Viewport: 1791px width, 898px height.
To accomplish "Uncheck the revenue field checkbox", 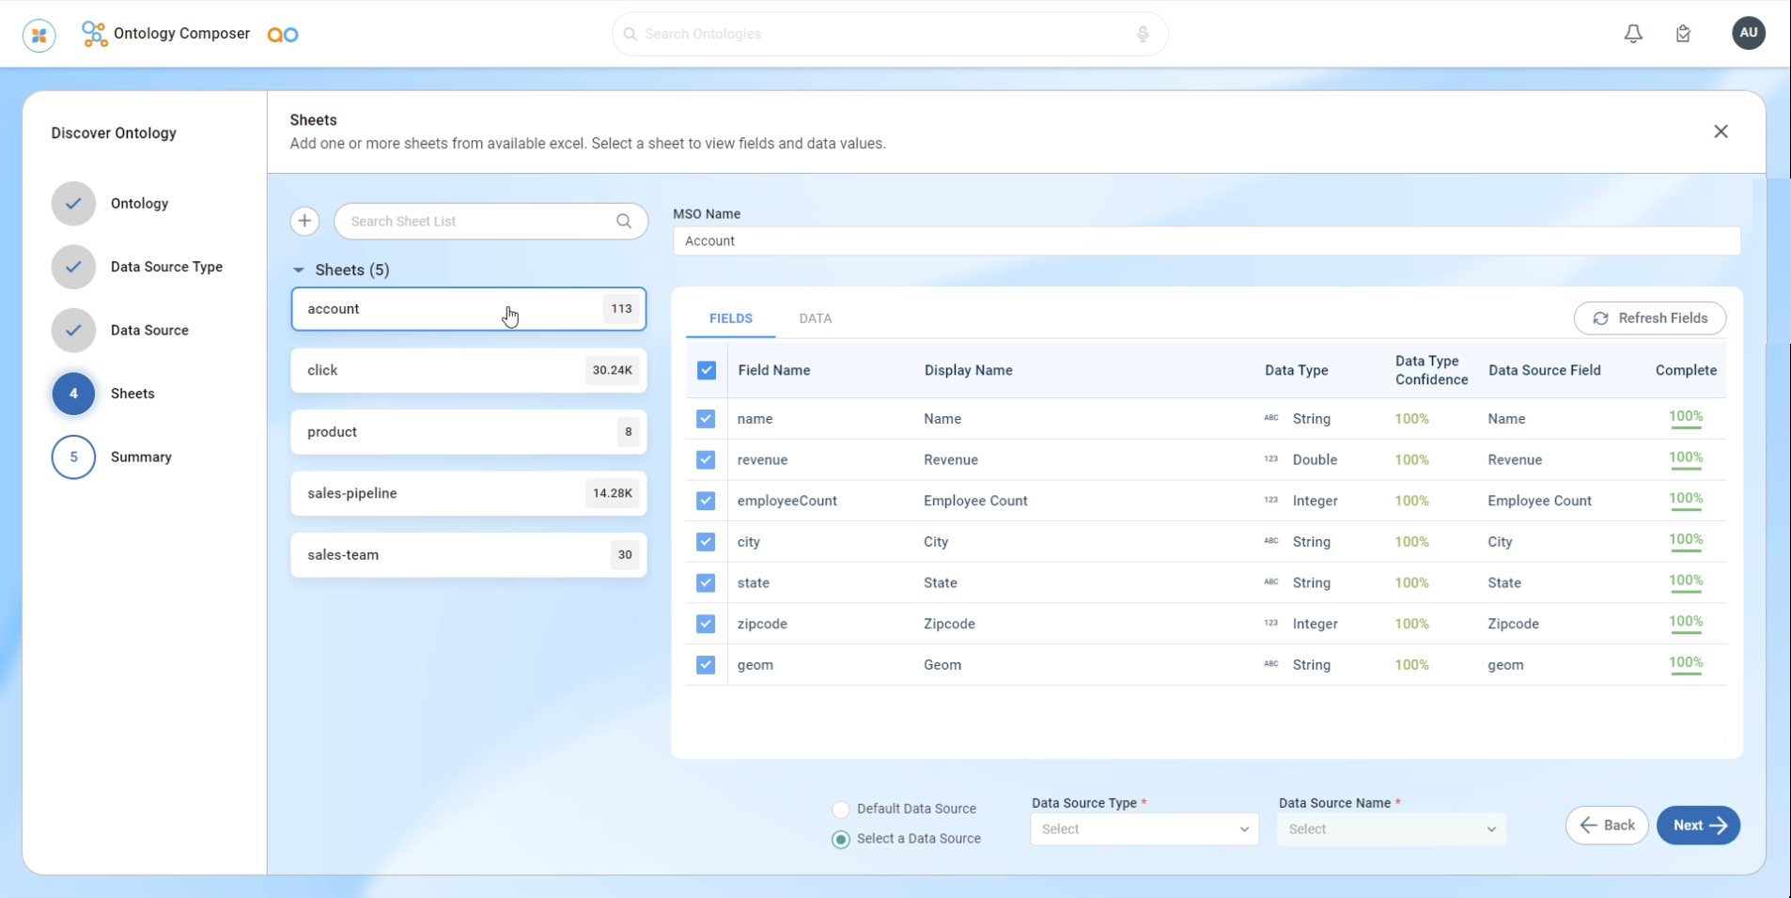I will [x=706, y=459].
